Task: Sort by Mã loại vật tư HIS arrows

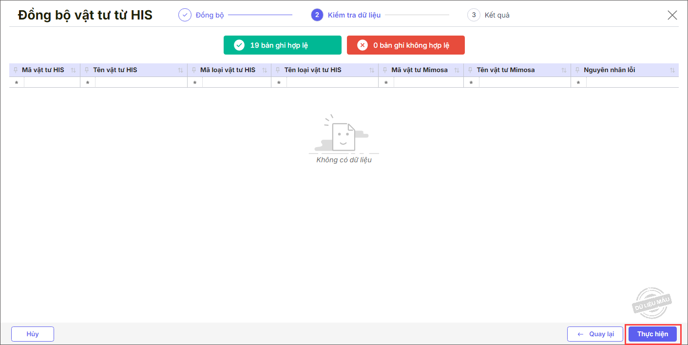Action: (x=265, y=70)
